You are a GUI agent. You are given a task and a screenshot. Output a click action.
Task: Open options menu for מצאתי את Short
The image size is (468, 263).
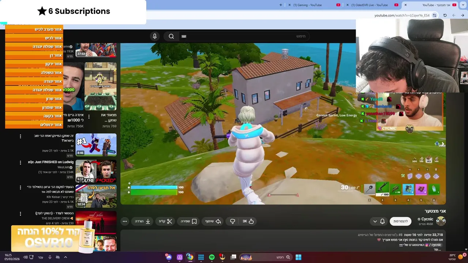(x=89, y=117)
